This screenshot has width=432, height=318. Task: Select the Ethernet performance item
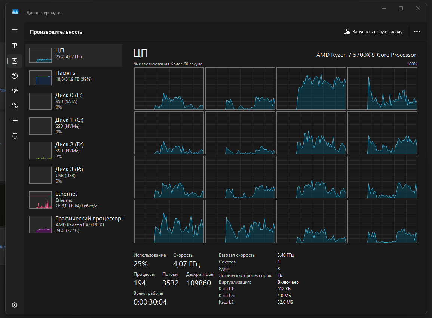pos(74,200)
